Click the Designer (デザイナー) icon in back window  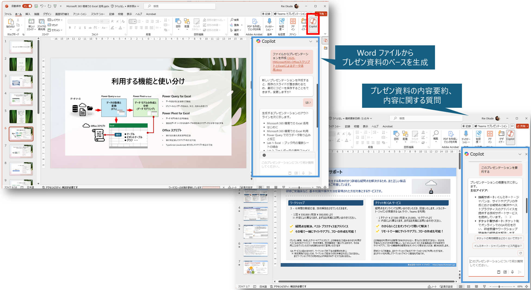(x=501, y=134)
